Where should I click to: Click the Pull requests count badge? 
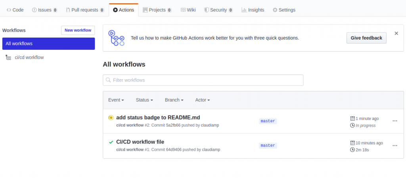102,10
